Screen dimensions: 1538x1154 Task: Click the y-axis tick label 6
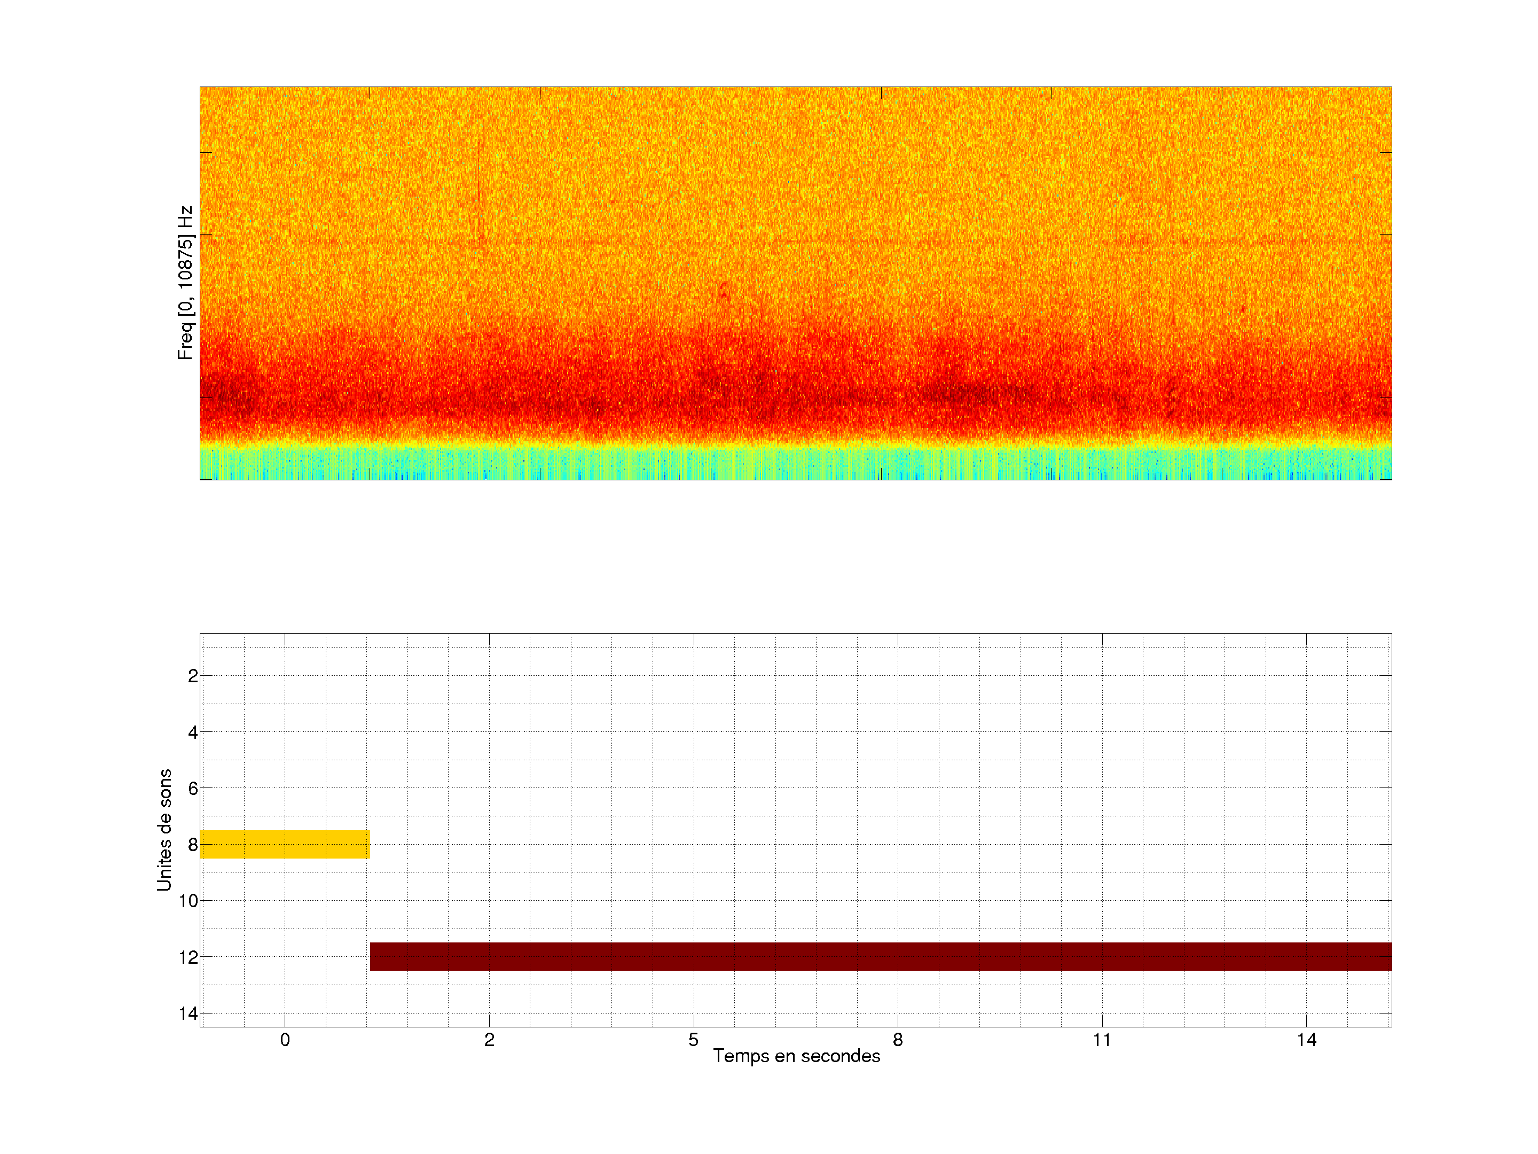point(193,789)
